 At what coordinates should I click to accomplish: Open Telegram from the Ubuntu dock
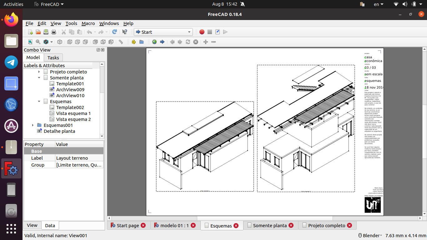(x=11, y=62)
